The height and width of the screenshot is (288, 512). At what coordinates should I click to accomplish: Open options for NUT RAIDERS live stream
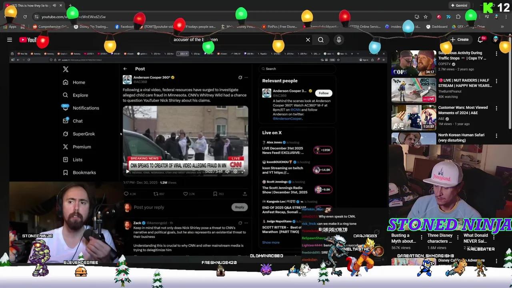point(496,81)
